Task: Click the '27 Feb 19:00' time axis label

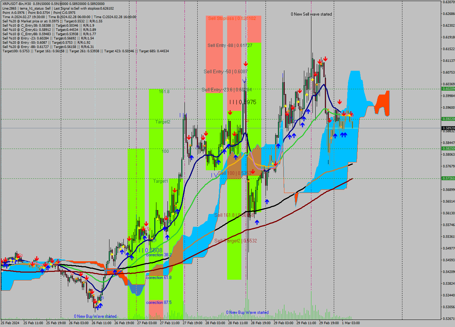Action: click(193, 323)
